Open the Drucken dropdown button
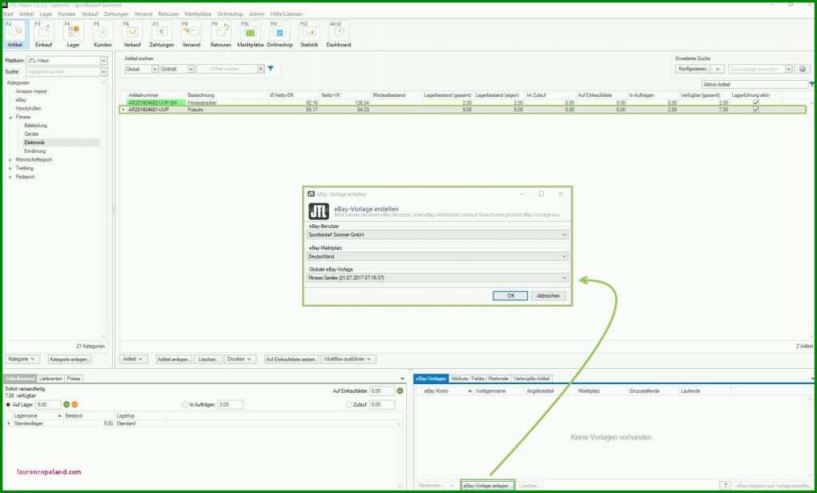This screenshot has height=493, width=817. tap(239, 359)
